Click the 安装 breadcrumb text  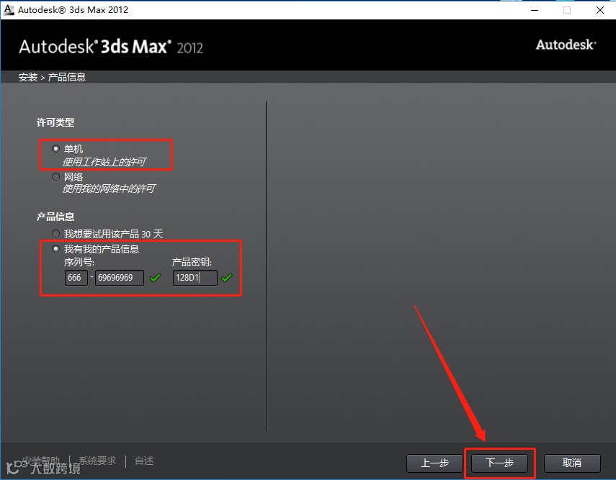(28, 77)
